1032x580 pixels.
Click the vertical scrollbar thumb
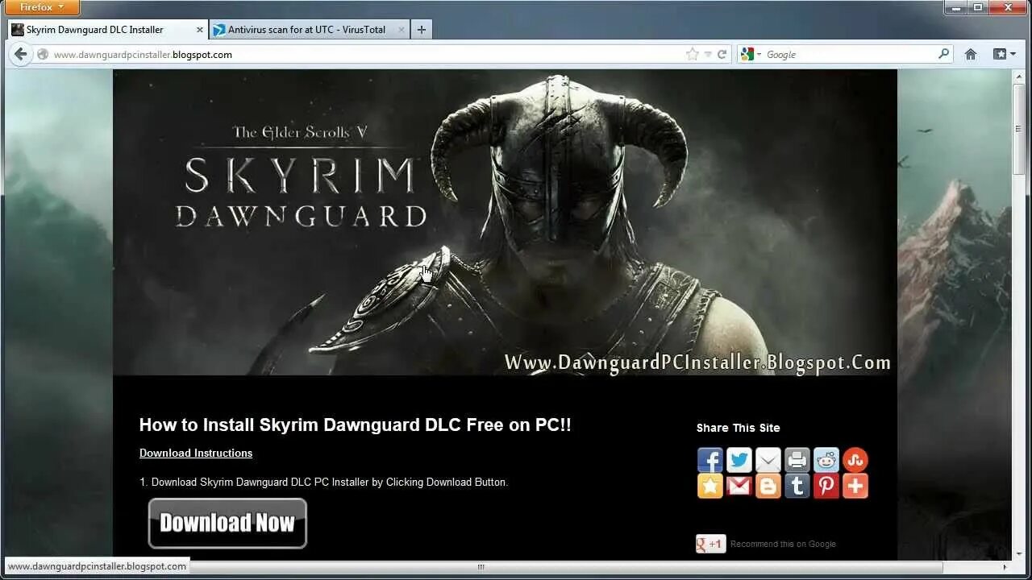tap(1018, 129)
